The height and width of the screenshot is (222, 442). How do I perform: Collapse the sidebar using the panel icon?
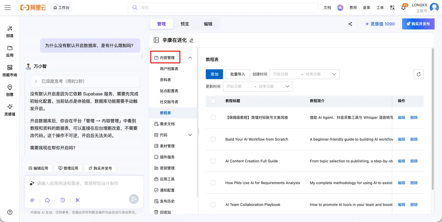(x=156, y=40)
